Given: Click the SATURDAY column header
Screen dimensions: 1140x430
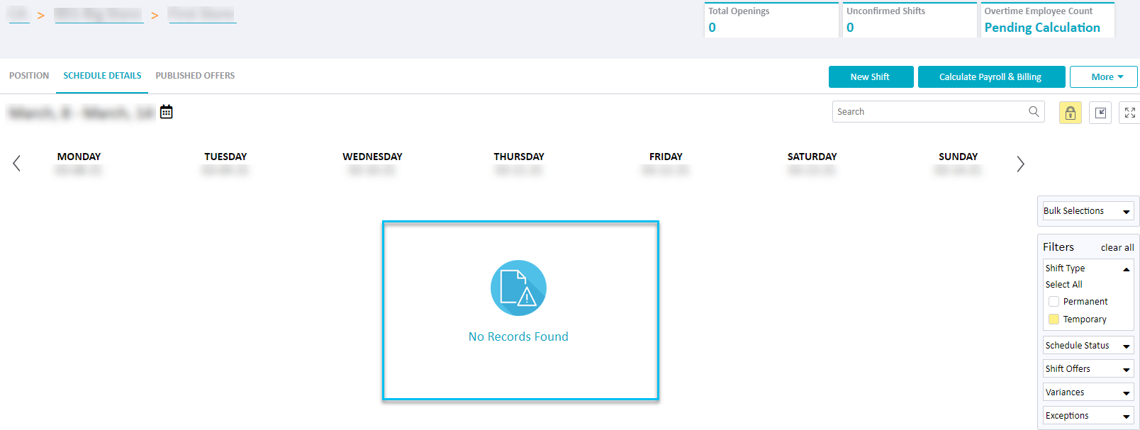Looking at the screenshot, I should coord(812,157).
